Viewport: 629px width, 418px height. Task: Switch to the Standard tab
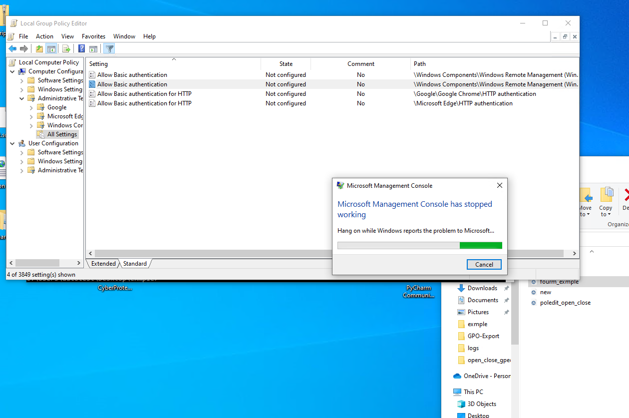pyautogui.click(x=135, y=264)
